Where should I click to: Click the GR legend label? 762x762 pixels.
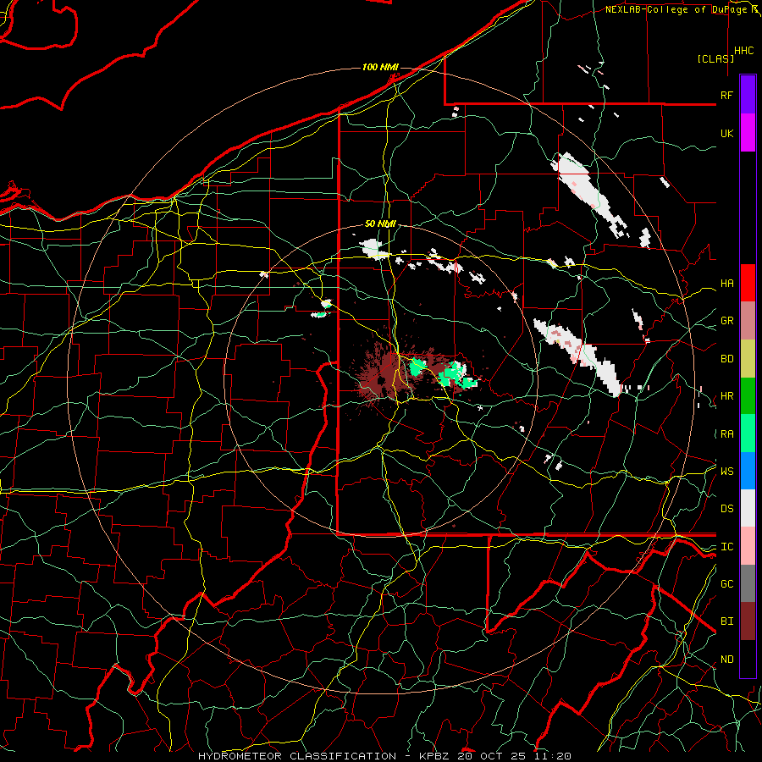pos(726,321)
